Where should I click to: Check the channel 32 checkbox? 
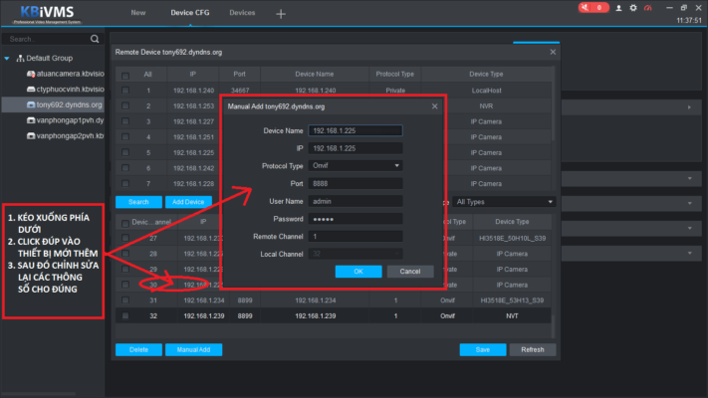coord(125,315)
